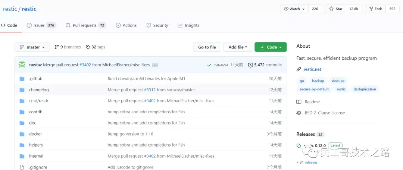Open the .gitignore file
Viewport: 403px width, 170px height.
38,167
